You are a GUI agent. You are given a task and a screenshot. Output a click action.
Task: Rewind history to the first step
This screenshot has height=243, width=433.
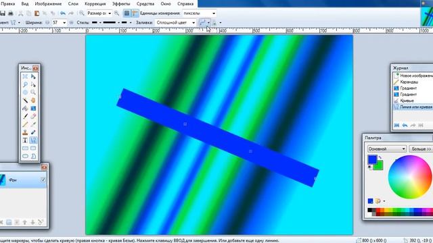[396, 126]
